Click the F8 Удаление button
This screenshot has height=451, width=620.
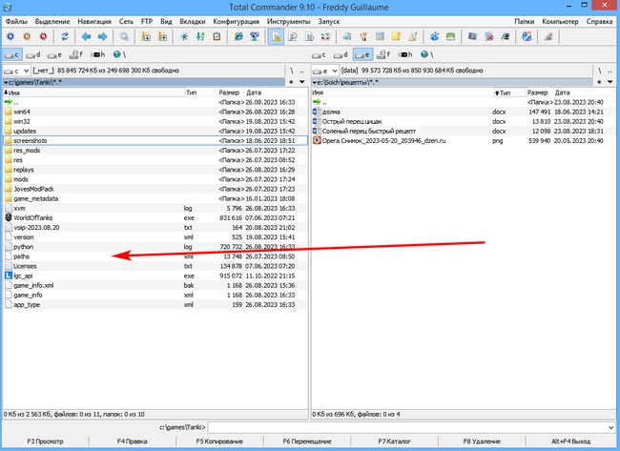[x=482, y=441]
